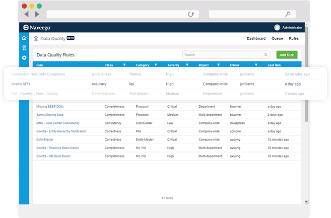Click the BETA badge next to Data Quality
The width and height of the screenshot is (331, 218).
pos(71,38)
